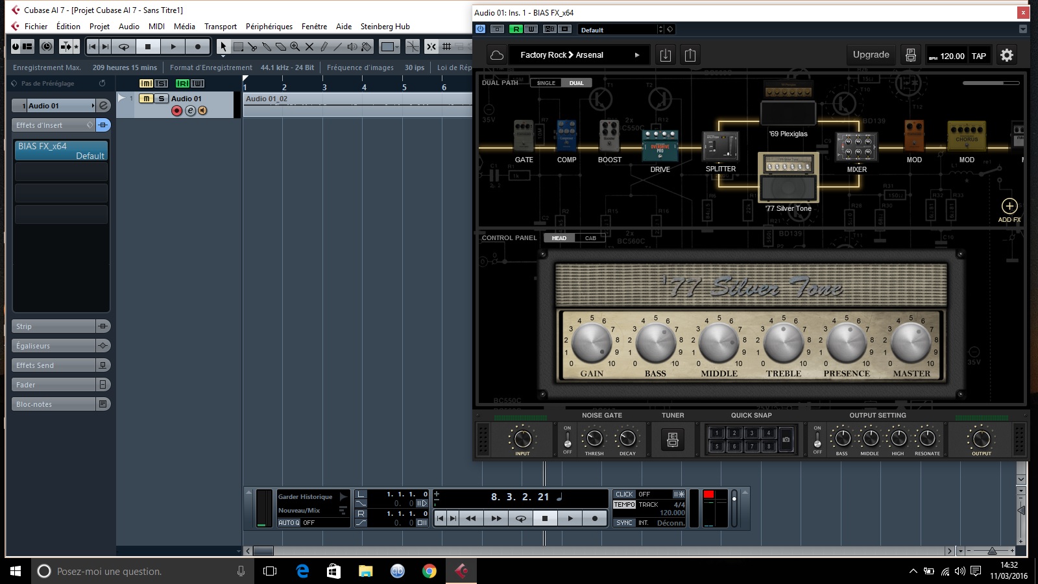Click the yellow chorus MOD pedal
Image resolution: width=1038 pixels, height=584 pixels.
tap(967, 136)
